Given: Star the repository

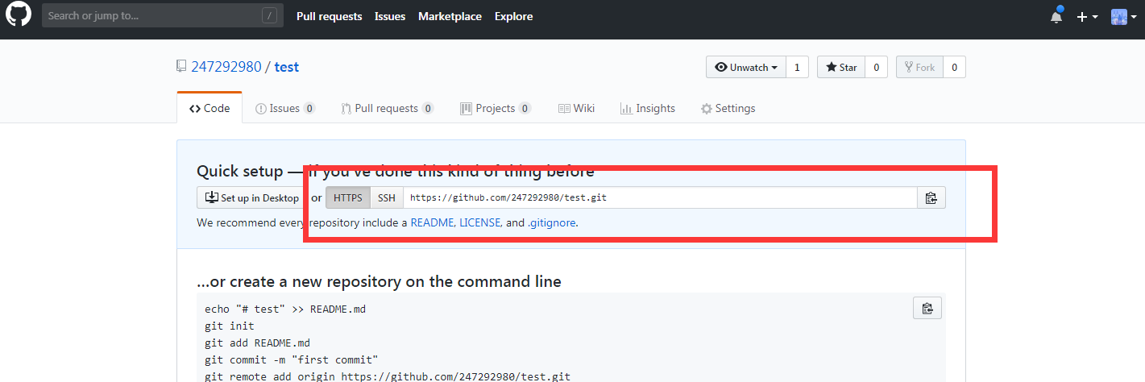Looking at the screenshot, I should pyautogui.click(x=841, y=67).
